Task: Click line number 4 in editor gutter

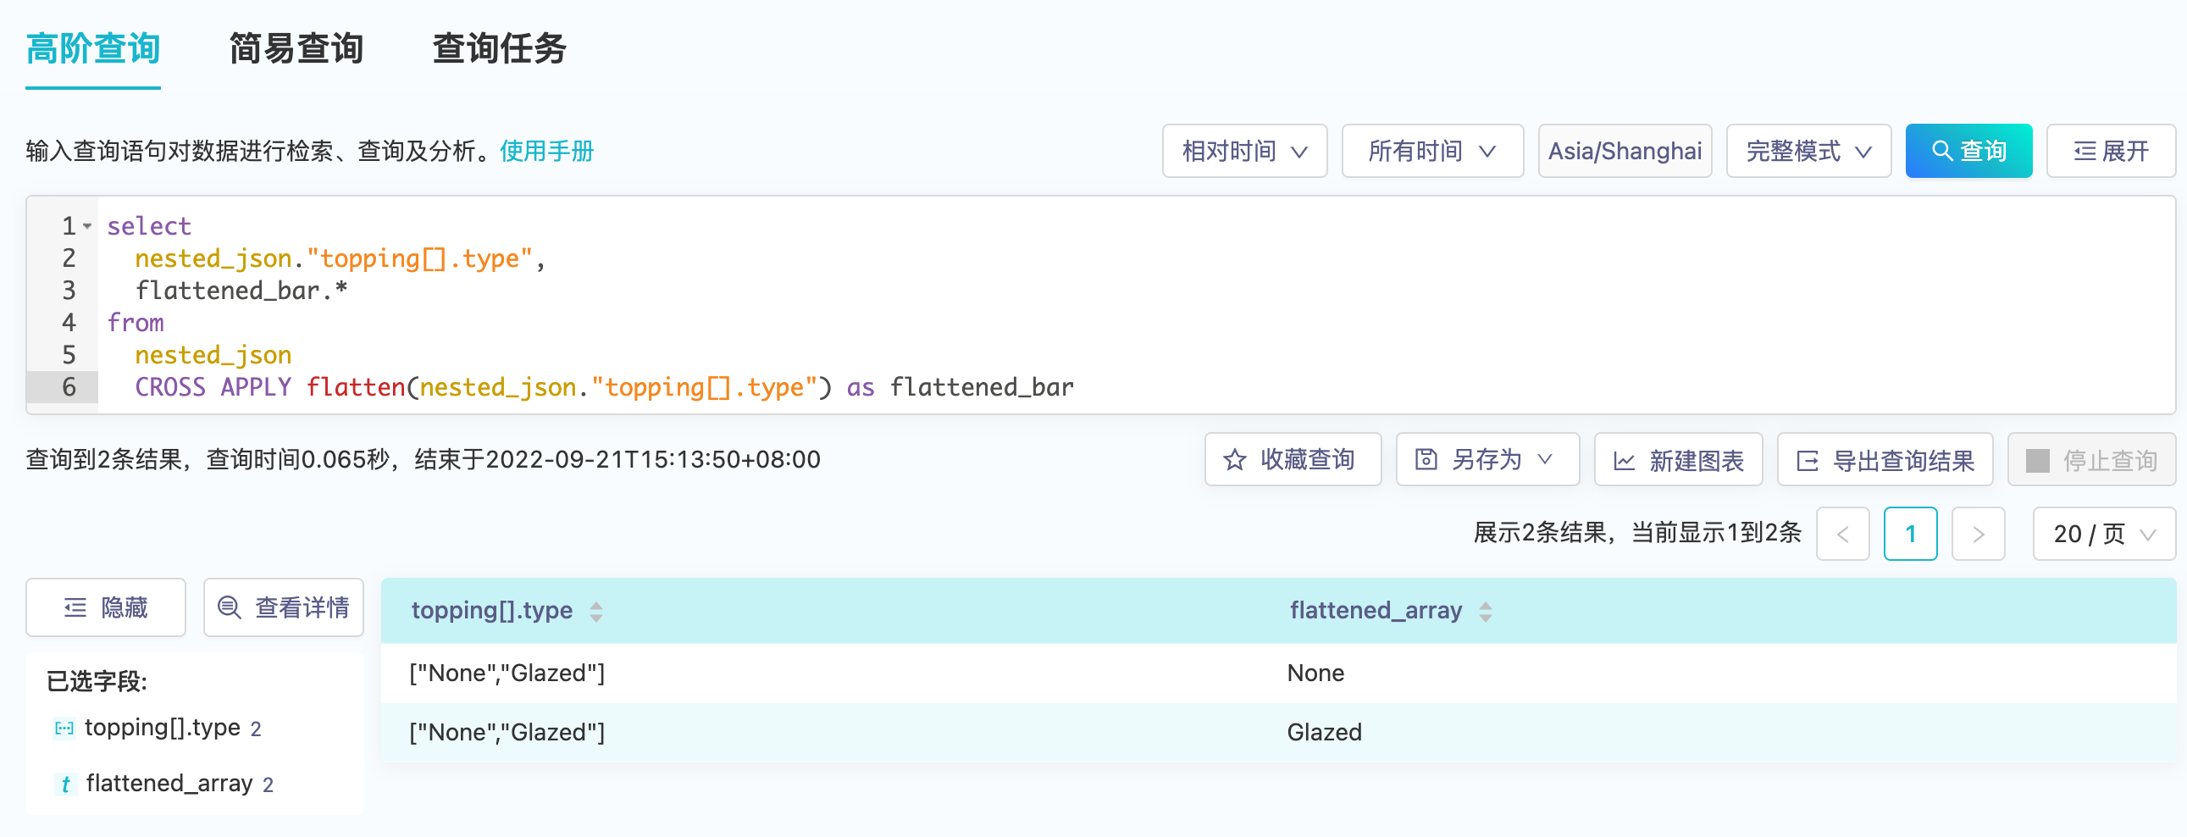Action: click(x=69, y=323)
